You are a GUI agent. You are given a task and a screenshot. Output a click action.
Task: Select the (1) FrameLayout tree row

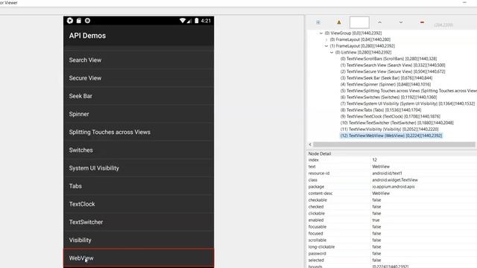[362, 46]
